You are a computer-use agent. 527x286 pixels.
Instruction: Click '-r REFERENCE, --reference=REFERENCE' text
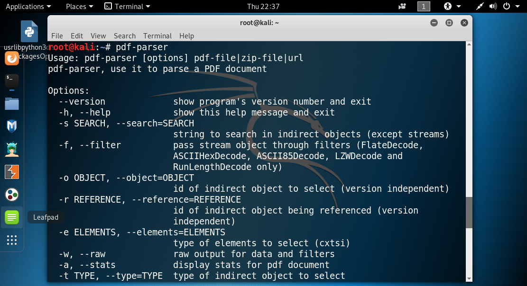[150, 199]
